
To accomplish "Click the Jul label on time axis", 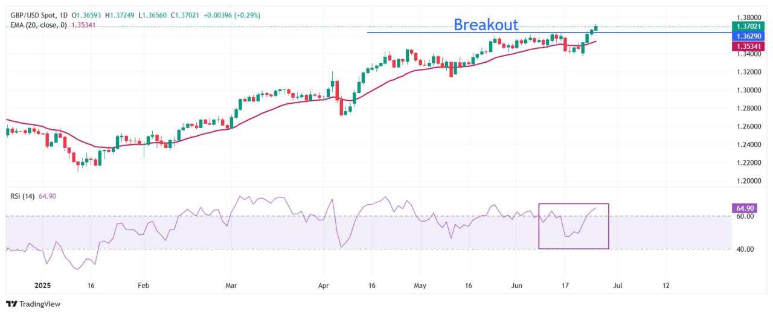I will (617, 284).
